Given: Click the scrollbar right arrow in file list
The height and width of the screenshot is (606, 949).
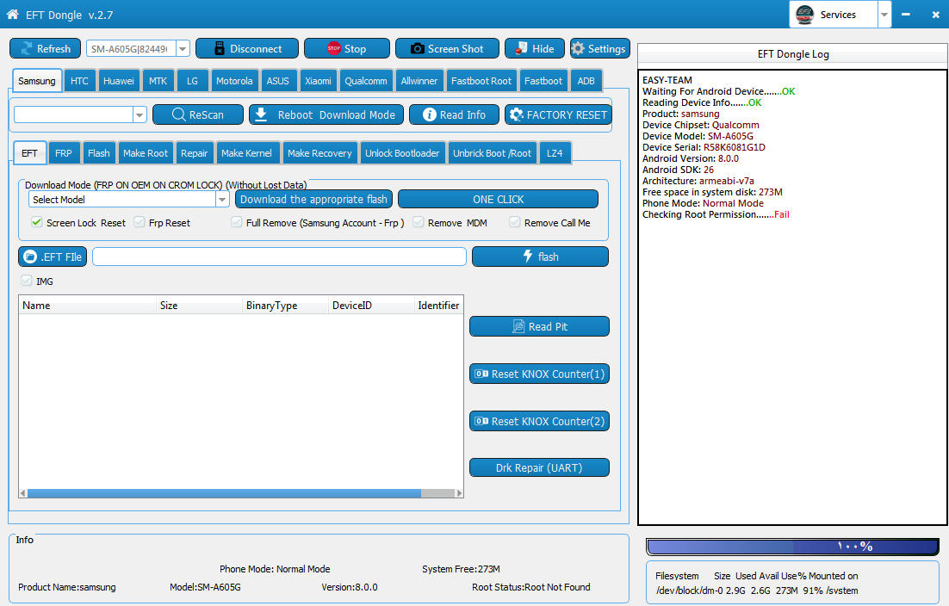Looking at the screenshot, I should (459, 493).
